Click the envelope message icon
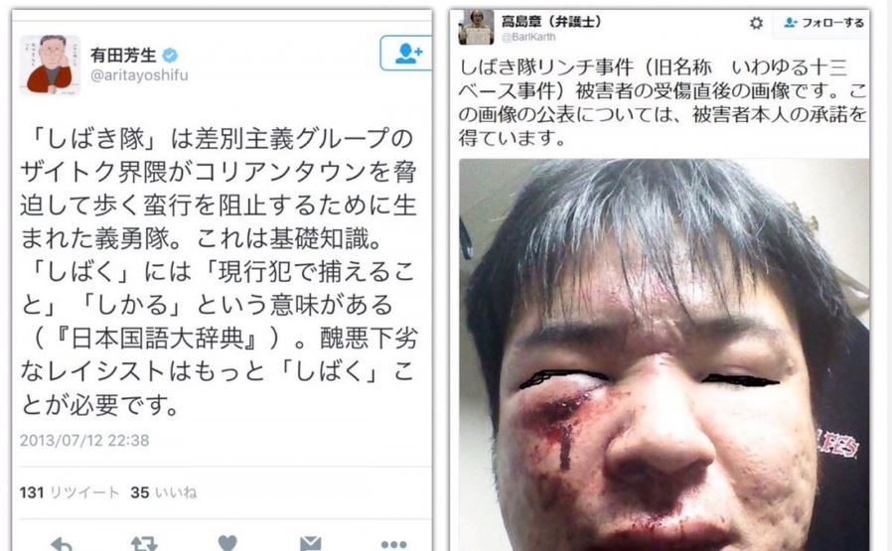The height and width of the screenshot is (551, 892). (311, 544)
